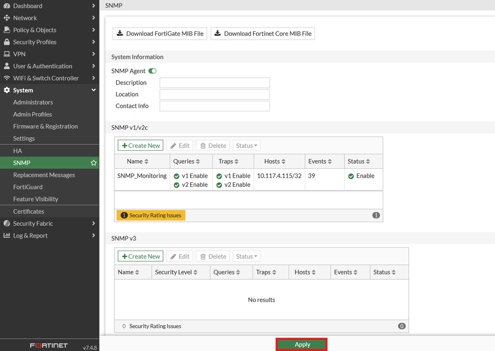Expand the VPN menu chevron
This screenshot has width=495, height=351.
[94, 54]
